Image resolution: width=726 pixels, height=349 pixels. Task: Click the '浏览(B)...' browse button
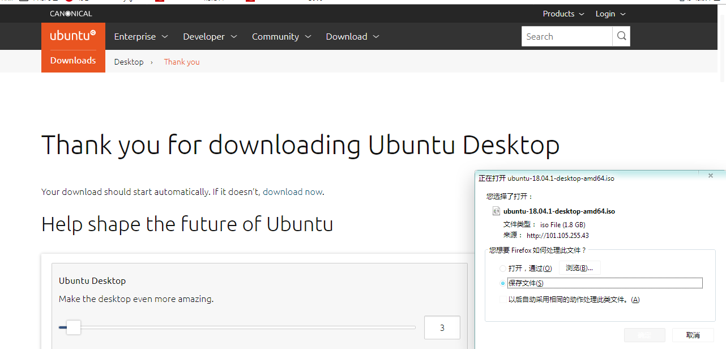[579, 268]
